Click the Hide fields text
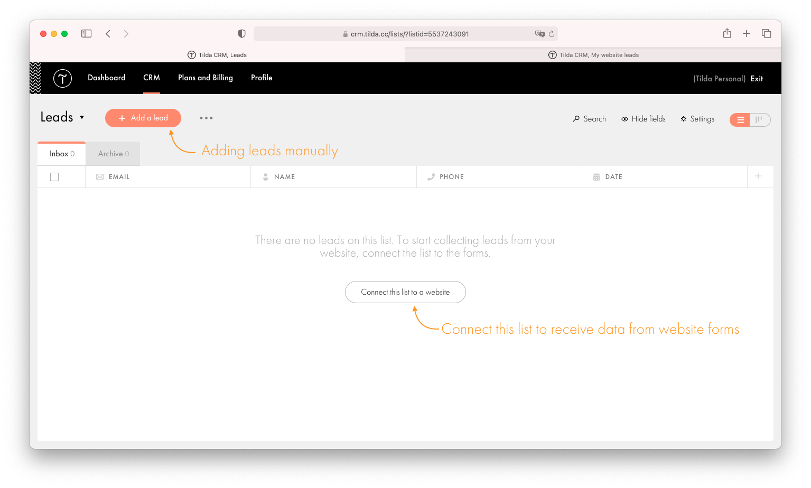The image size is (811, 488). coord(649,119)
